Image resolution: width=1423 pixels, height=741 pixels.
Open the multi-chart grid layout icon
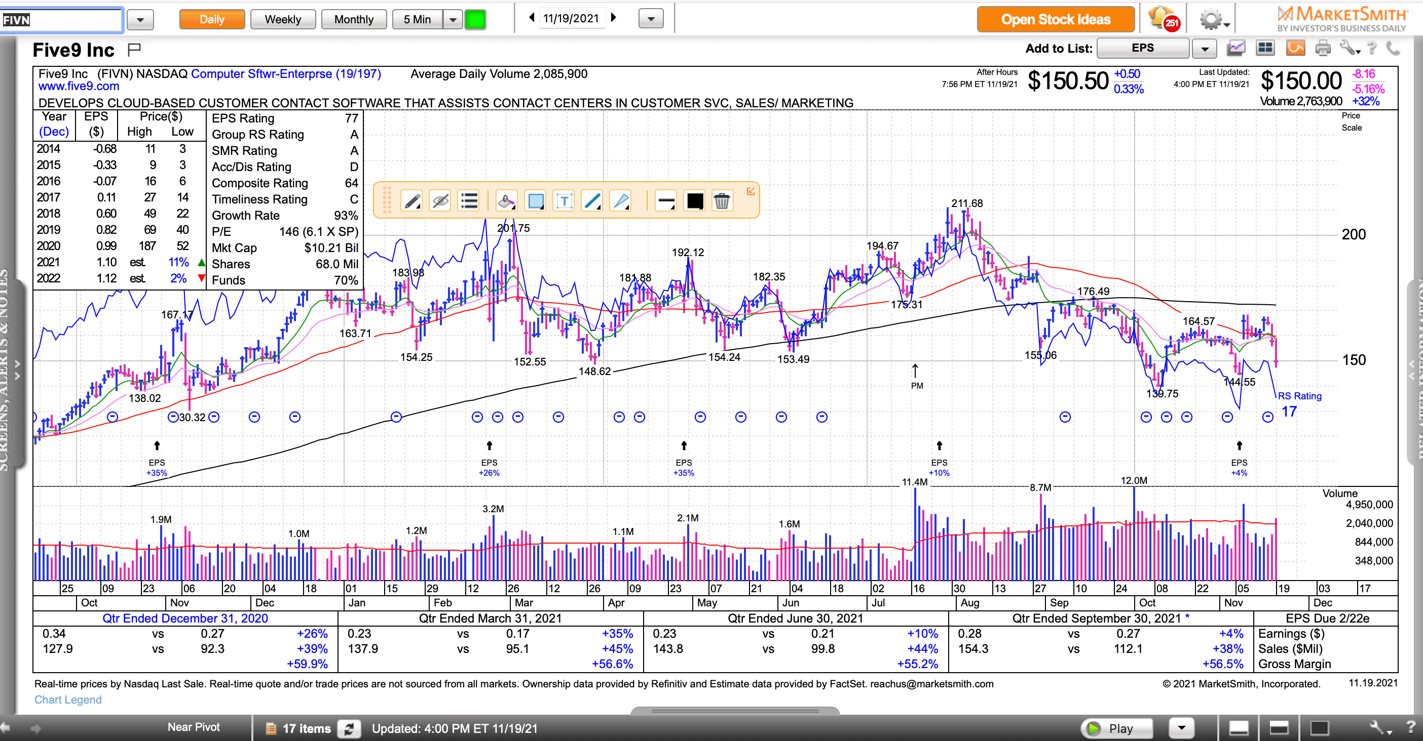click(1265, 49)
